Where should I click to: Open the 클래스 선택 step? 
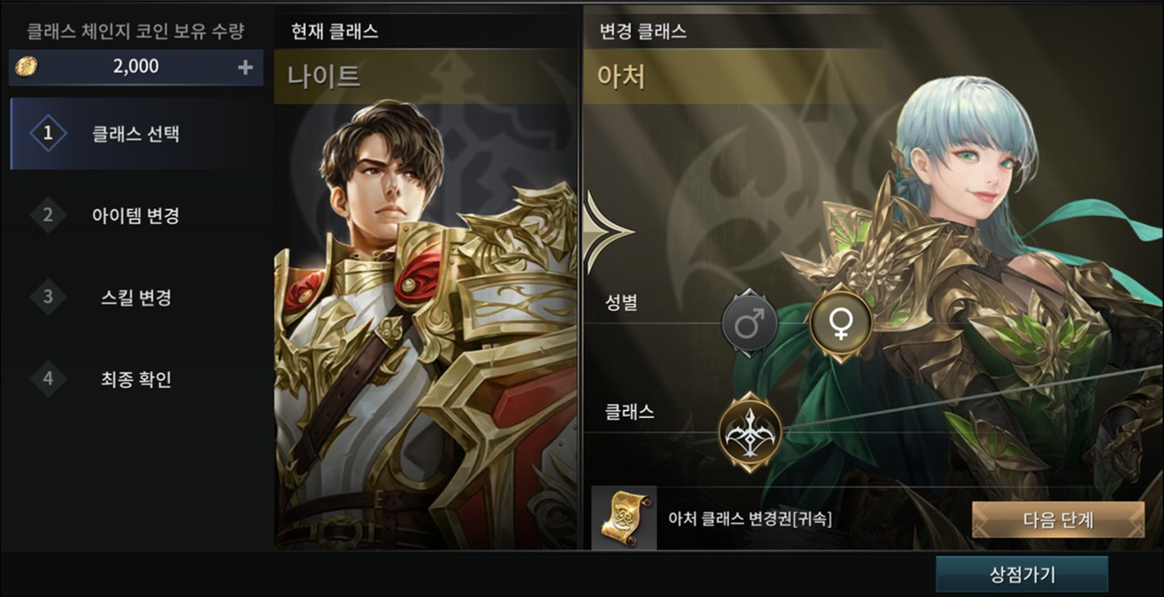point(137,134)
